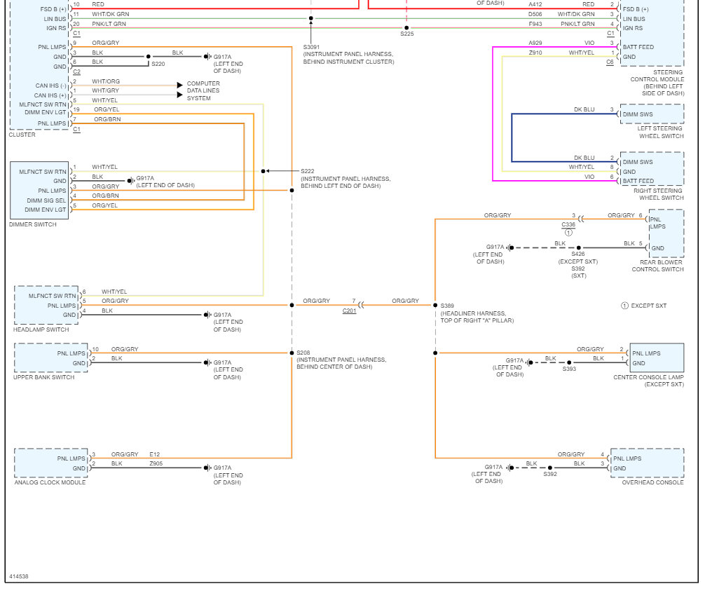Click the ground symbol on headlamp switch BLK wire

207,315
